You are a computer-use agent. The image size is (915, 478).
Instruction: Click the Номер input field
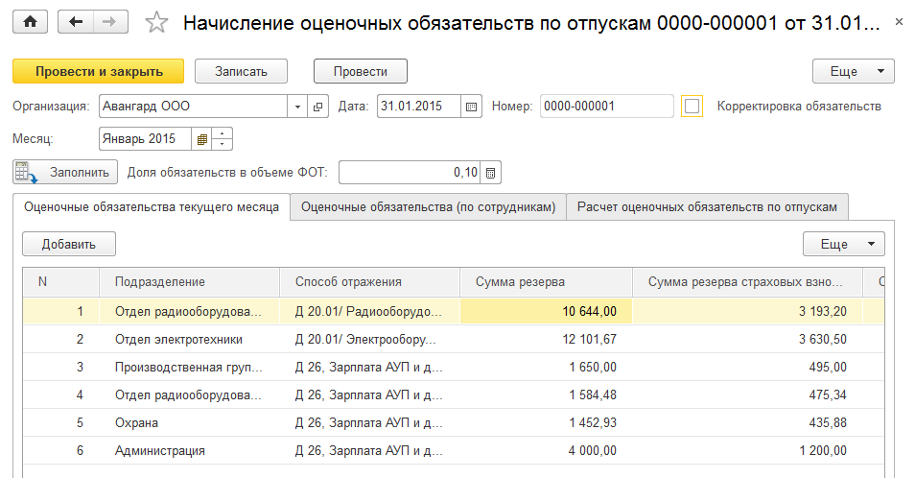(606, 107)
